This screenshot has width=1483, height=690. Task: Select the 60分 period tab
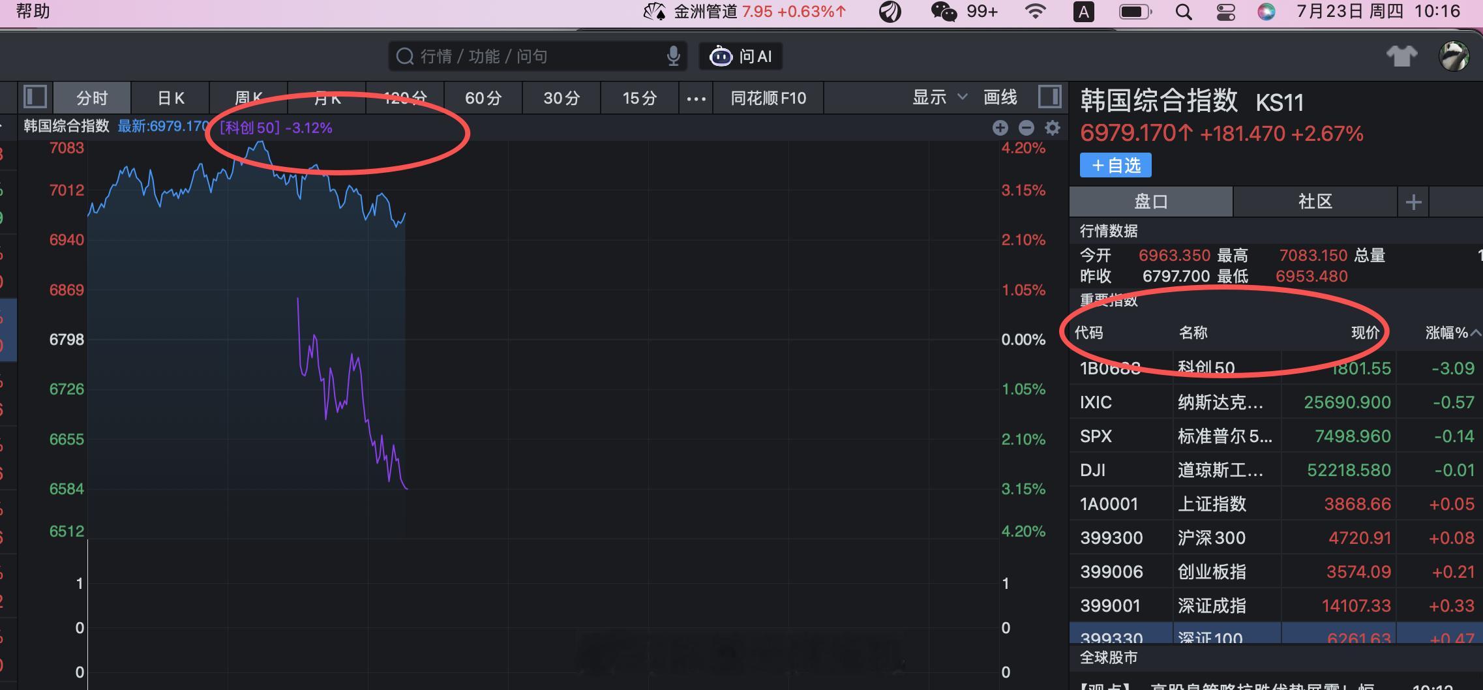tap(483, 98)
